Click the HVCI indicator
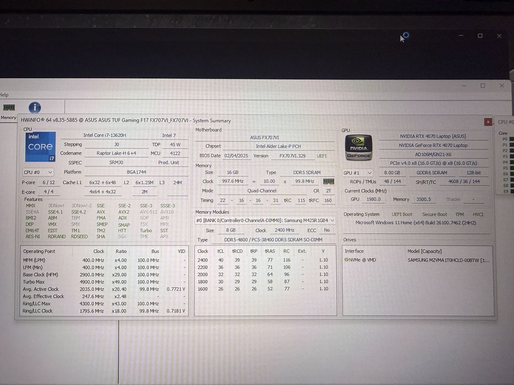The height and width of the screenshot is (385, 514). click(x=478, y=215)
